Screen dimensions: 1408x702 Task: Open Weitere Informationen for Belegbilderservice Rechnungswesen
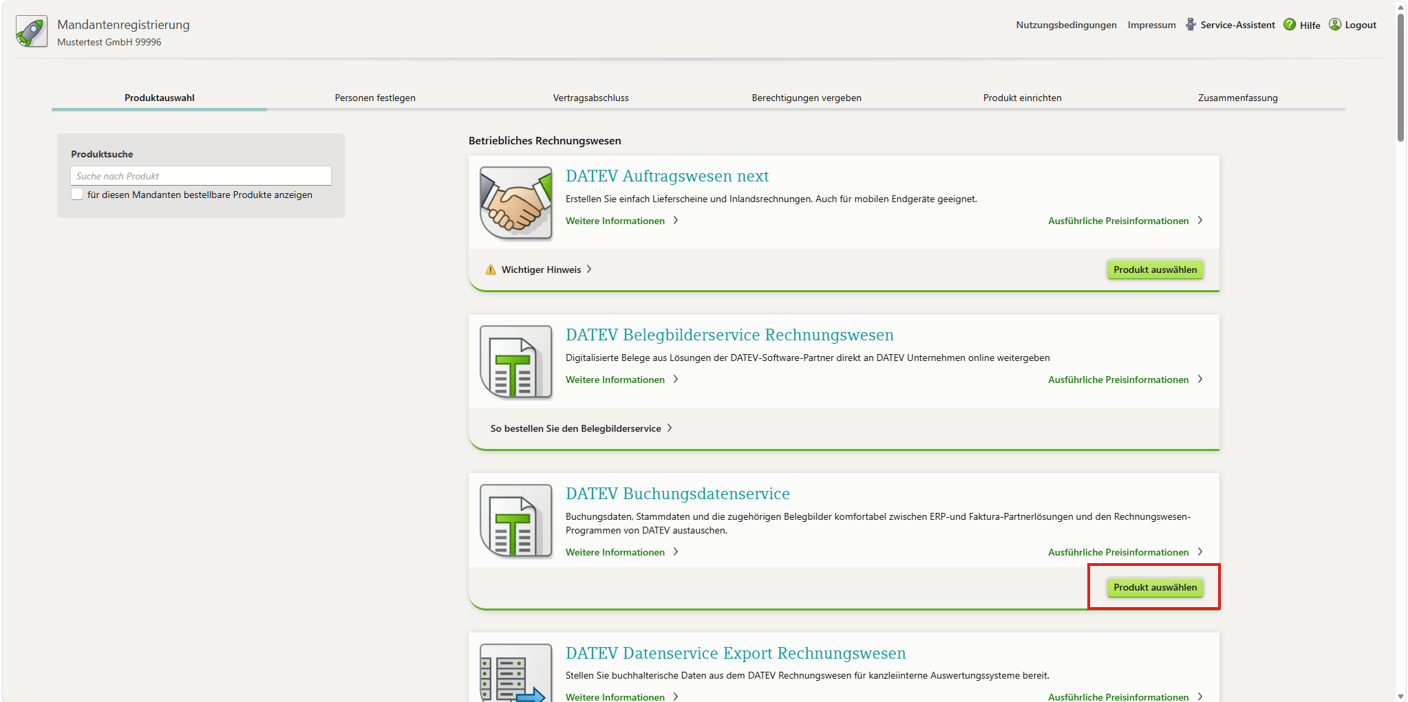point(615,380)
